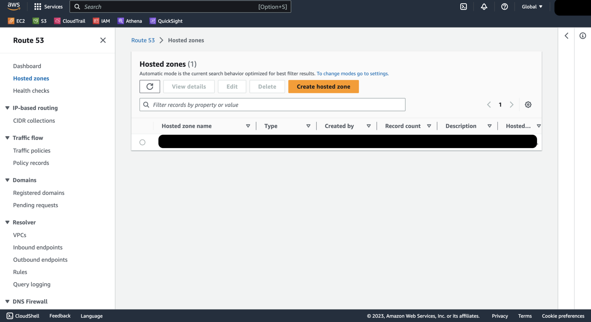The width and height of the screenshot is (591, 322).
Task: Collapse the Resolver section
Action: click(x=7, y=222)
